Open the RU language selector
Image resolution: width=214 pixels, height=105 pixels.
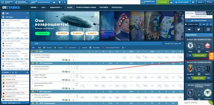click(x=209, y=2)
